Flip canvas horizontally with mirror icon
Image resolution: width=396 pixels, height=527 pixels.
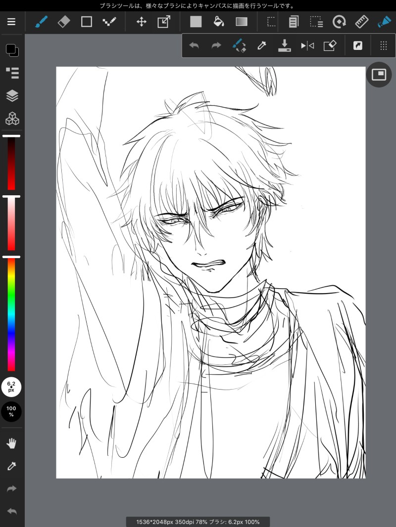[307, 45]
